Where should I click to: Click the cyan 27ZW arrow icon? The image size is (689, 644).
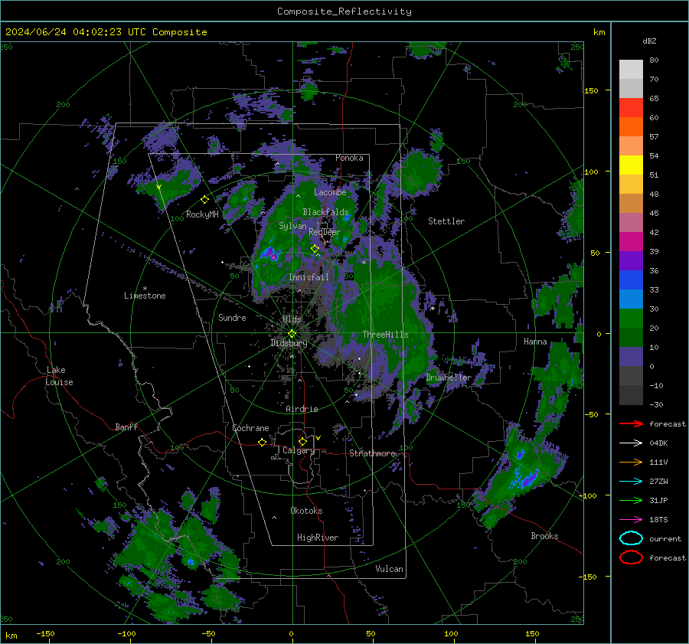tap(631, 482)
